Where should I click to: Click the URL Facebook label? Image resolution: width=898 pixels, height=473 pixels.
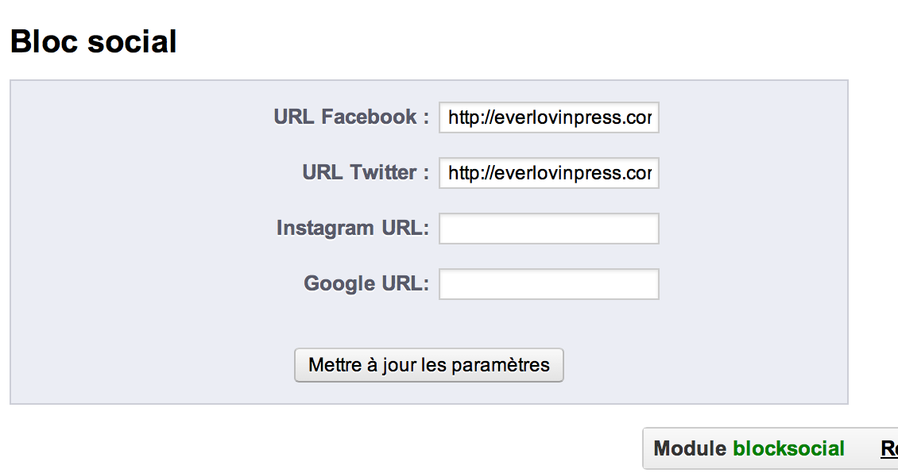(x=350, y=117)
